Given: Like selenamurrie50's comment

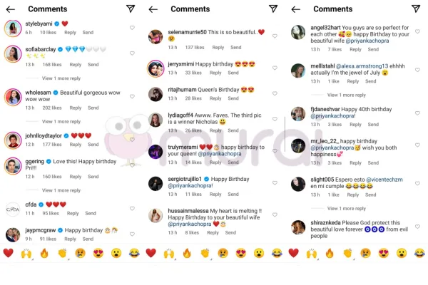Looking at the screenshot, I should [x=275, y=36].
